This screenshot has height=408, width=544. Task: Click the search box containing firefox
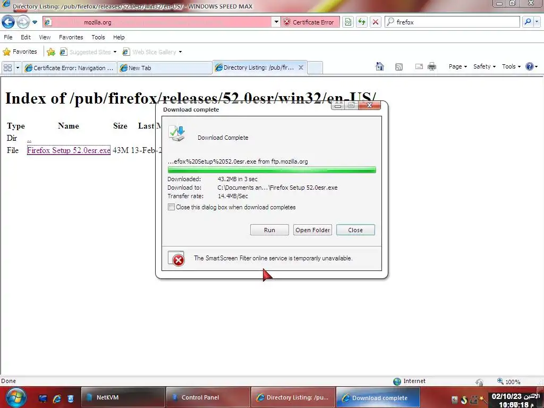453,22
